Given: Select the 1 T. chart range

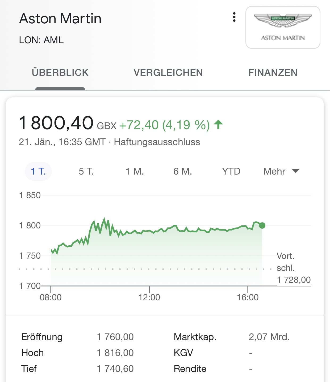Looking at the screenshot, I should click(38, 171).
